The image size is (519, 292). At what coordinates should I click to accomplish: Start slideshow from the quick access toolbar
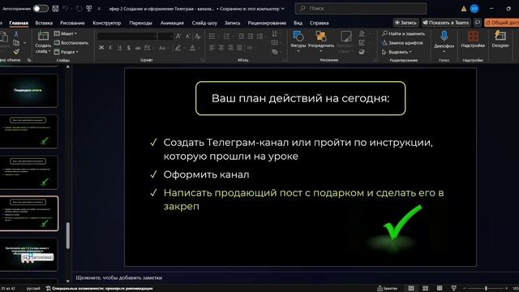coord(89,9)
